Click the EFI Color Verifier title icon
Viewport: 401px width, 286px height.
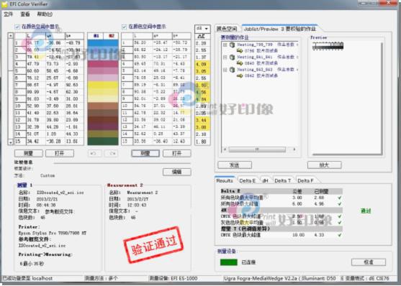coord(4,4)
